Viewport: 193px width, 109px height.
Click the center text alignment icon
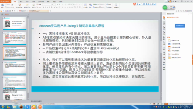point(65,7)
